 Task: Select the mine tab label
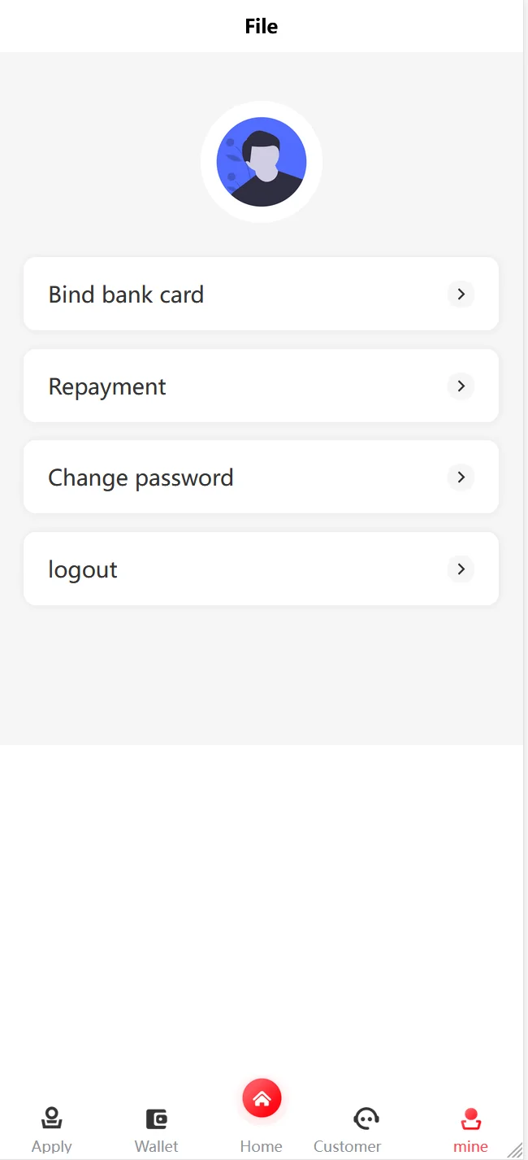point(470,1146)
